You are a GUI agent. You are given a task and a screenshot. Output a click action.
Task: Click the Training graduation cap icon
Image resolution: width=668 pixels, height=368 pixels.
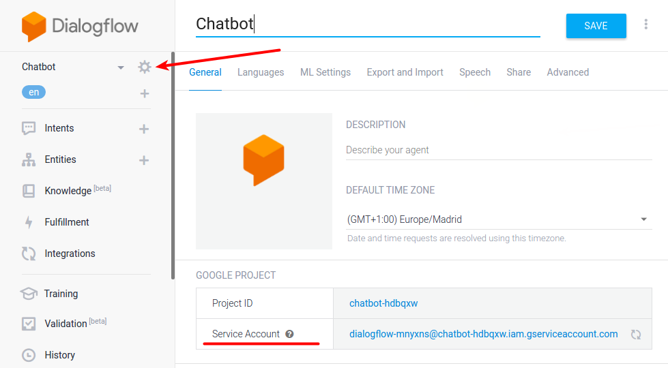click(29, 294)
